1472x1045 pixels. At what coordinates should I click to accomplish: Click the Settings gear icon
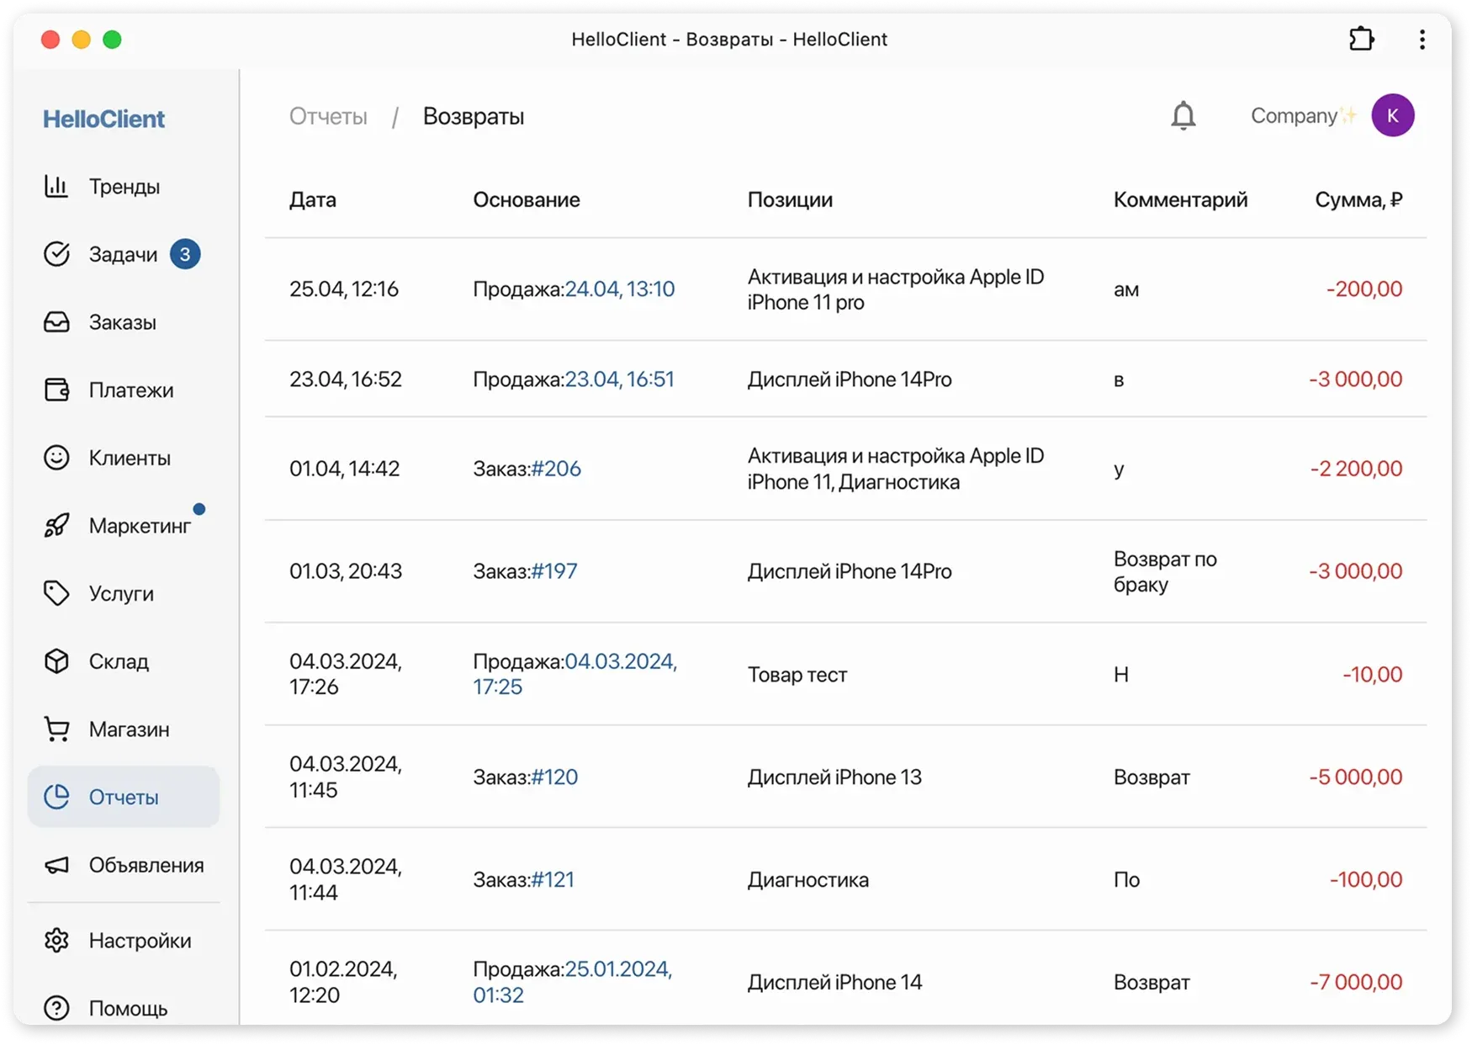click(x=56, y=941)
